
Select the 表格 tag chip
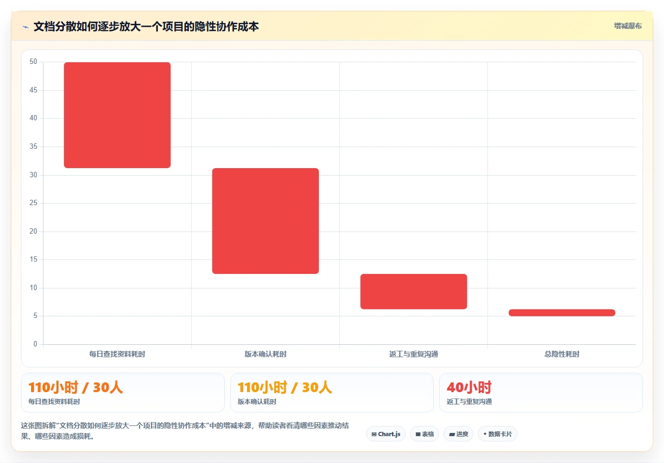pyautogui.click(x=425, y=434)
